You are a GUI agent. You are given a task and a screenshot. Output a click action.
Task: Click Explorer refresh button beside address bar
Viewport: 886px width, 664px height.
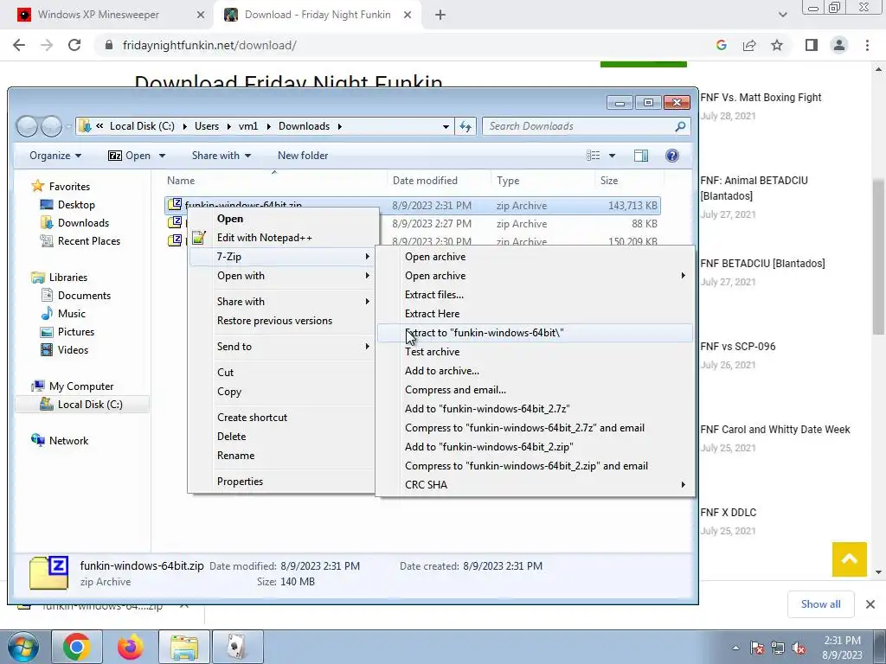(465, 126)
